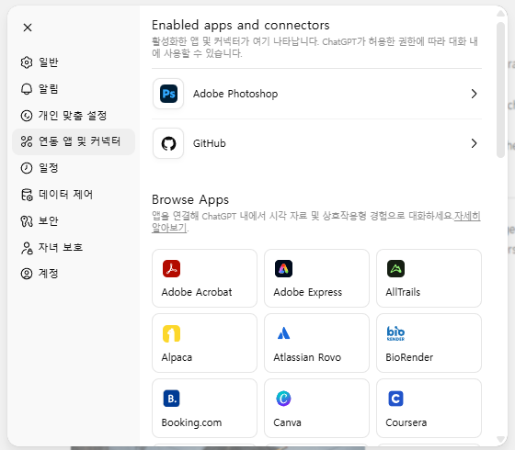The height and width of the screenshot is (450, 515).
Task: Open the 계정 settings tab
Action: pyautogui.click(x=74, y=274)
